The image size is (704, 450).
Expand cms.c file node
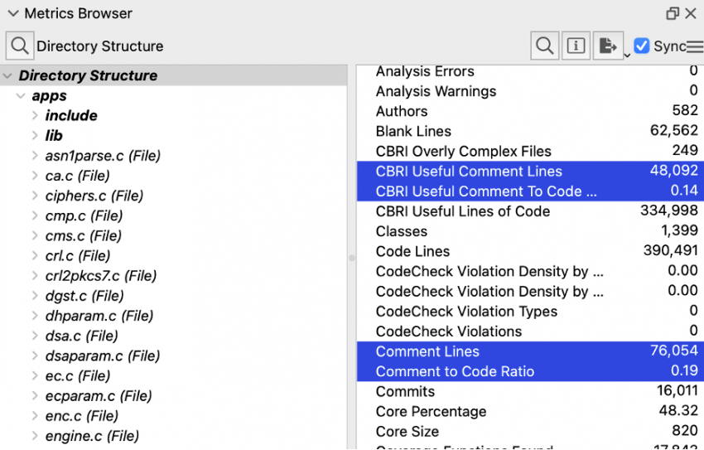(x=35, y=235)
